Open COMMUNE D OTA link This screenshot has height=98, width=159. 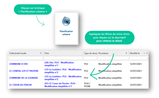tap(18, 64)
